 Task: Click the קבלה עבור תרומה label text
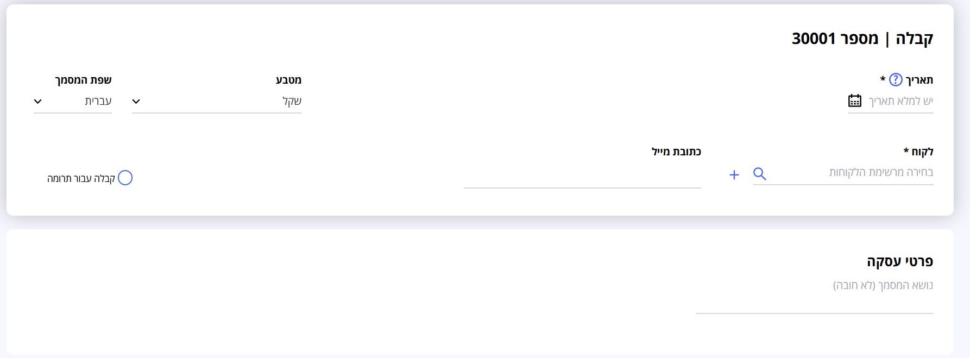pos(81,178)
